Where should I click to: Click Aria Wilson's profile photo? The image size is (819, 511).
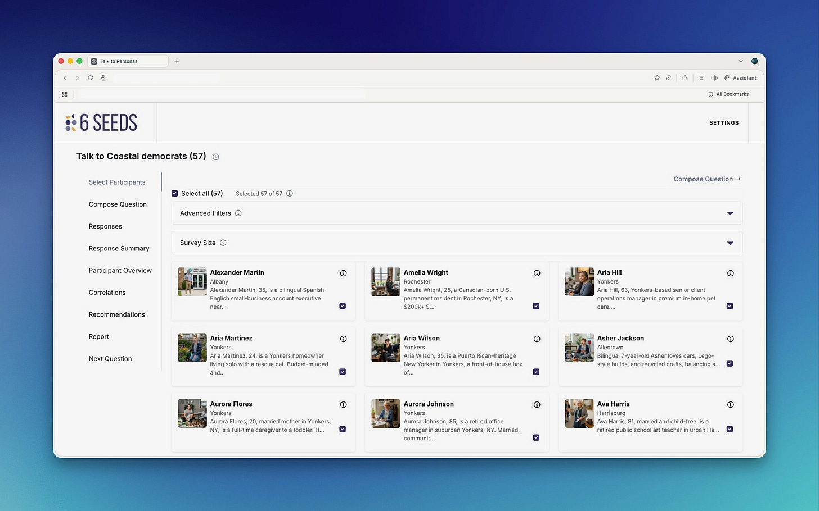(x=386, y=348)
